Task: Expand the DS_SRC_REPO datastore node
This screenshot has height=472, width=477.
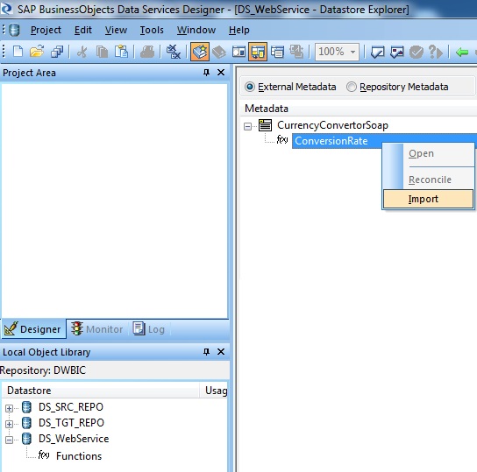Action: click(x=9, y=408)
